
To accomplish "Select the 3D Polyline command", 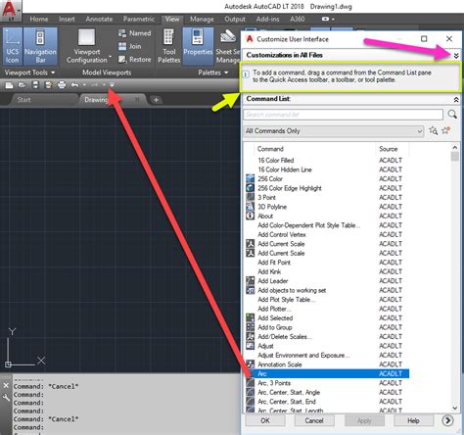I will (327, 207).
